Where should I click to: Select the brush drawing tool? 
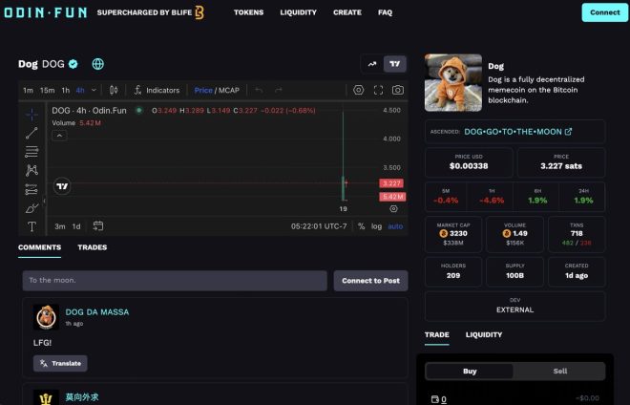pyautogui.click(x=31, y=208)
